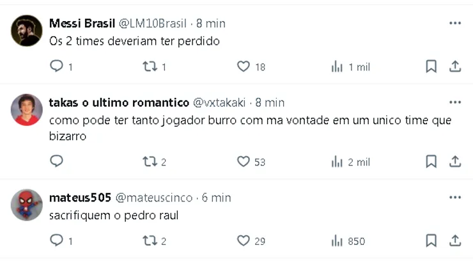Viewport: 473px width, 266px height.
Task: View analytics on Messi Brasil tweet
Action: click(x=337, y=66)
